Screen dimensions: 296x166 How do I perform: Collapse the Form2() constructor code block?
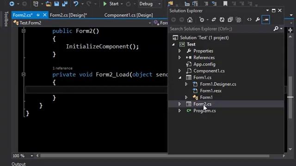24,31
